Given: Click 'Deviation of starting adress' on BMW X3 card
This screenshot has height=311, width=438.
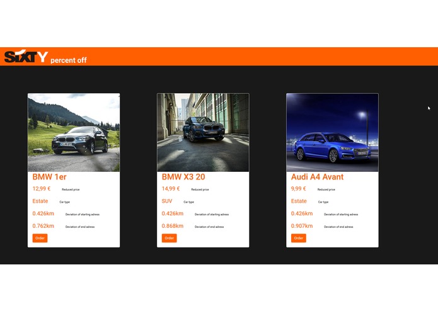Looking at the screenshot, I should [x=212, y=215].
